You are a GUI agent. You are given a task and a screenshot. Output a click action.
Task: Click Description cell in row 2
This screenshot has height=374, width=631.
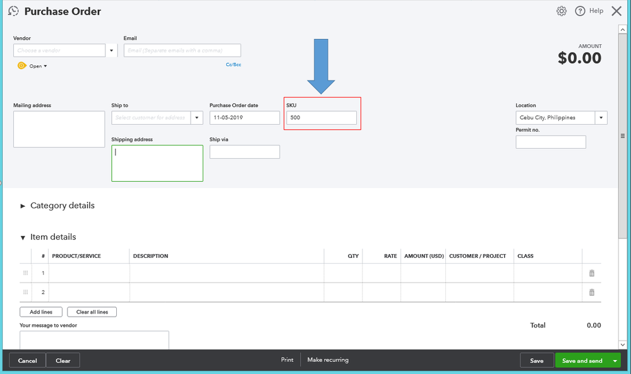click(x=227, y=293)
